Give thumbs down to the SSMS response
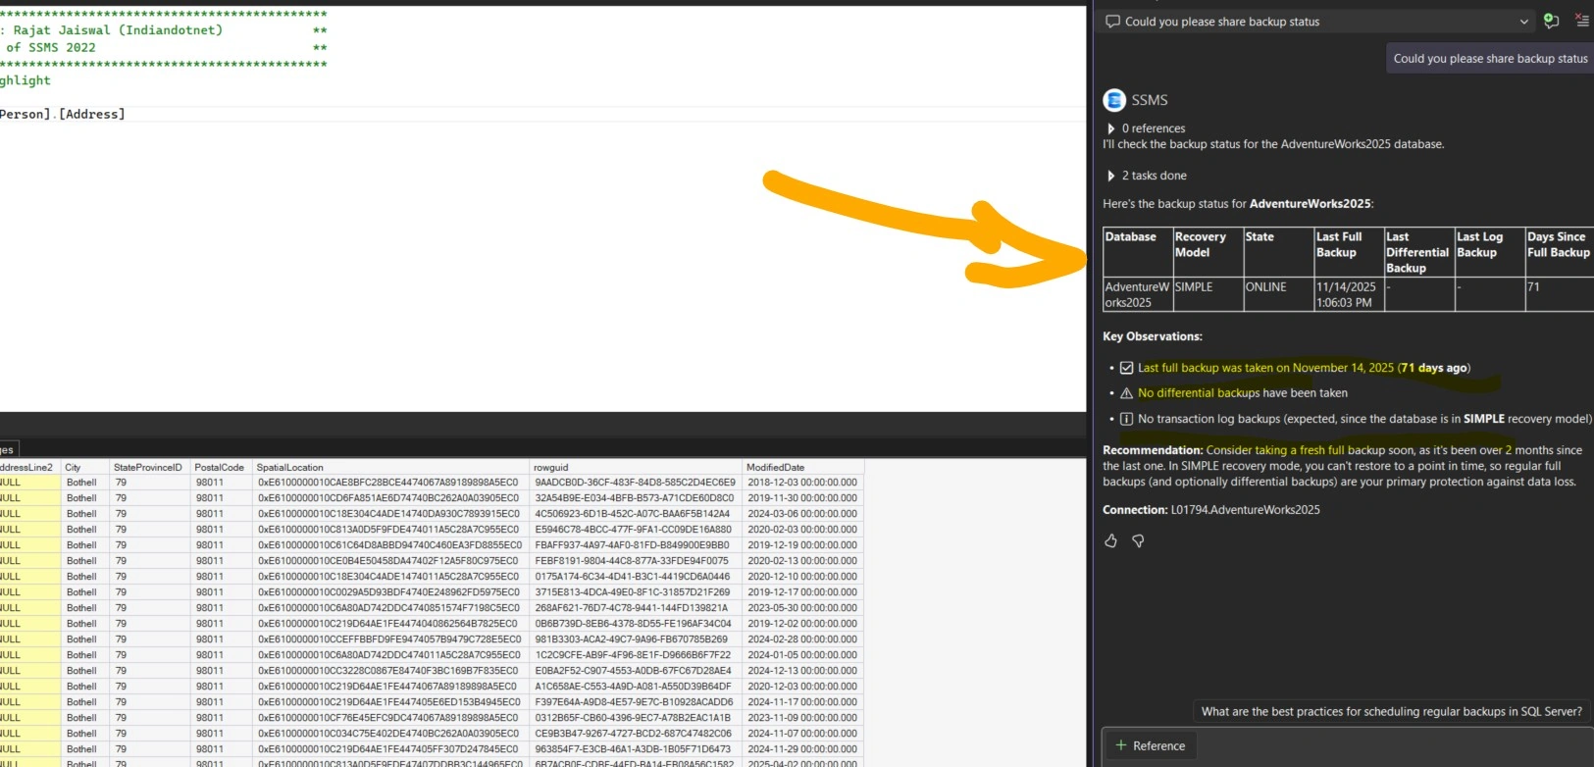The height and width of the screenshot is (767, 1594). [1139, 540]
